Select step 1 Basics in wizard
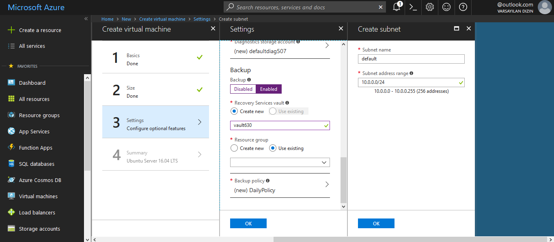Viewport: 554px width, 242px height. click(155, 59)
